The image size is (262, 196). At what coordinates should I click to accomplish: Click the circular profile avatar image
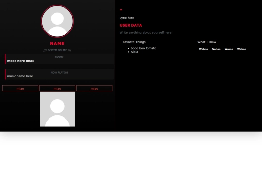click(57, 21)
